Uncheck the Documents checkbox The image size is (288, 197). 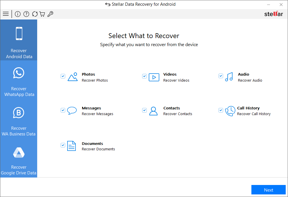(x=63, y=145)
